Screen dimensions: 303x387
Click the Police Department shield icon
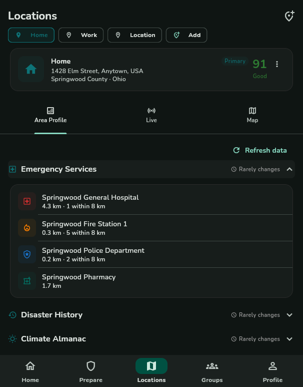[27, 254]
